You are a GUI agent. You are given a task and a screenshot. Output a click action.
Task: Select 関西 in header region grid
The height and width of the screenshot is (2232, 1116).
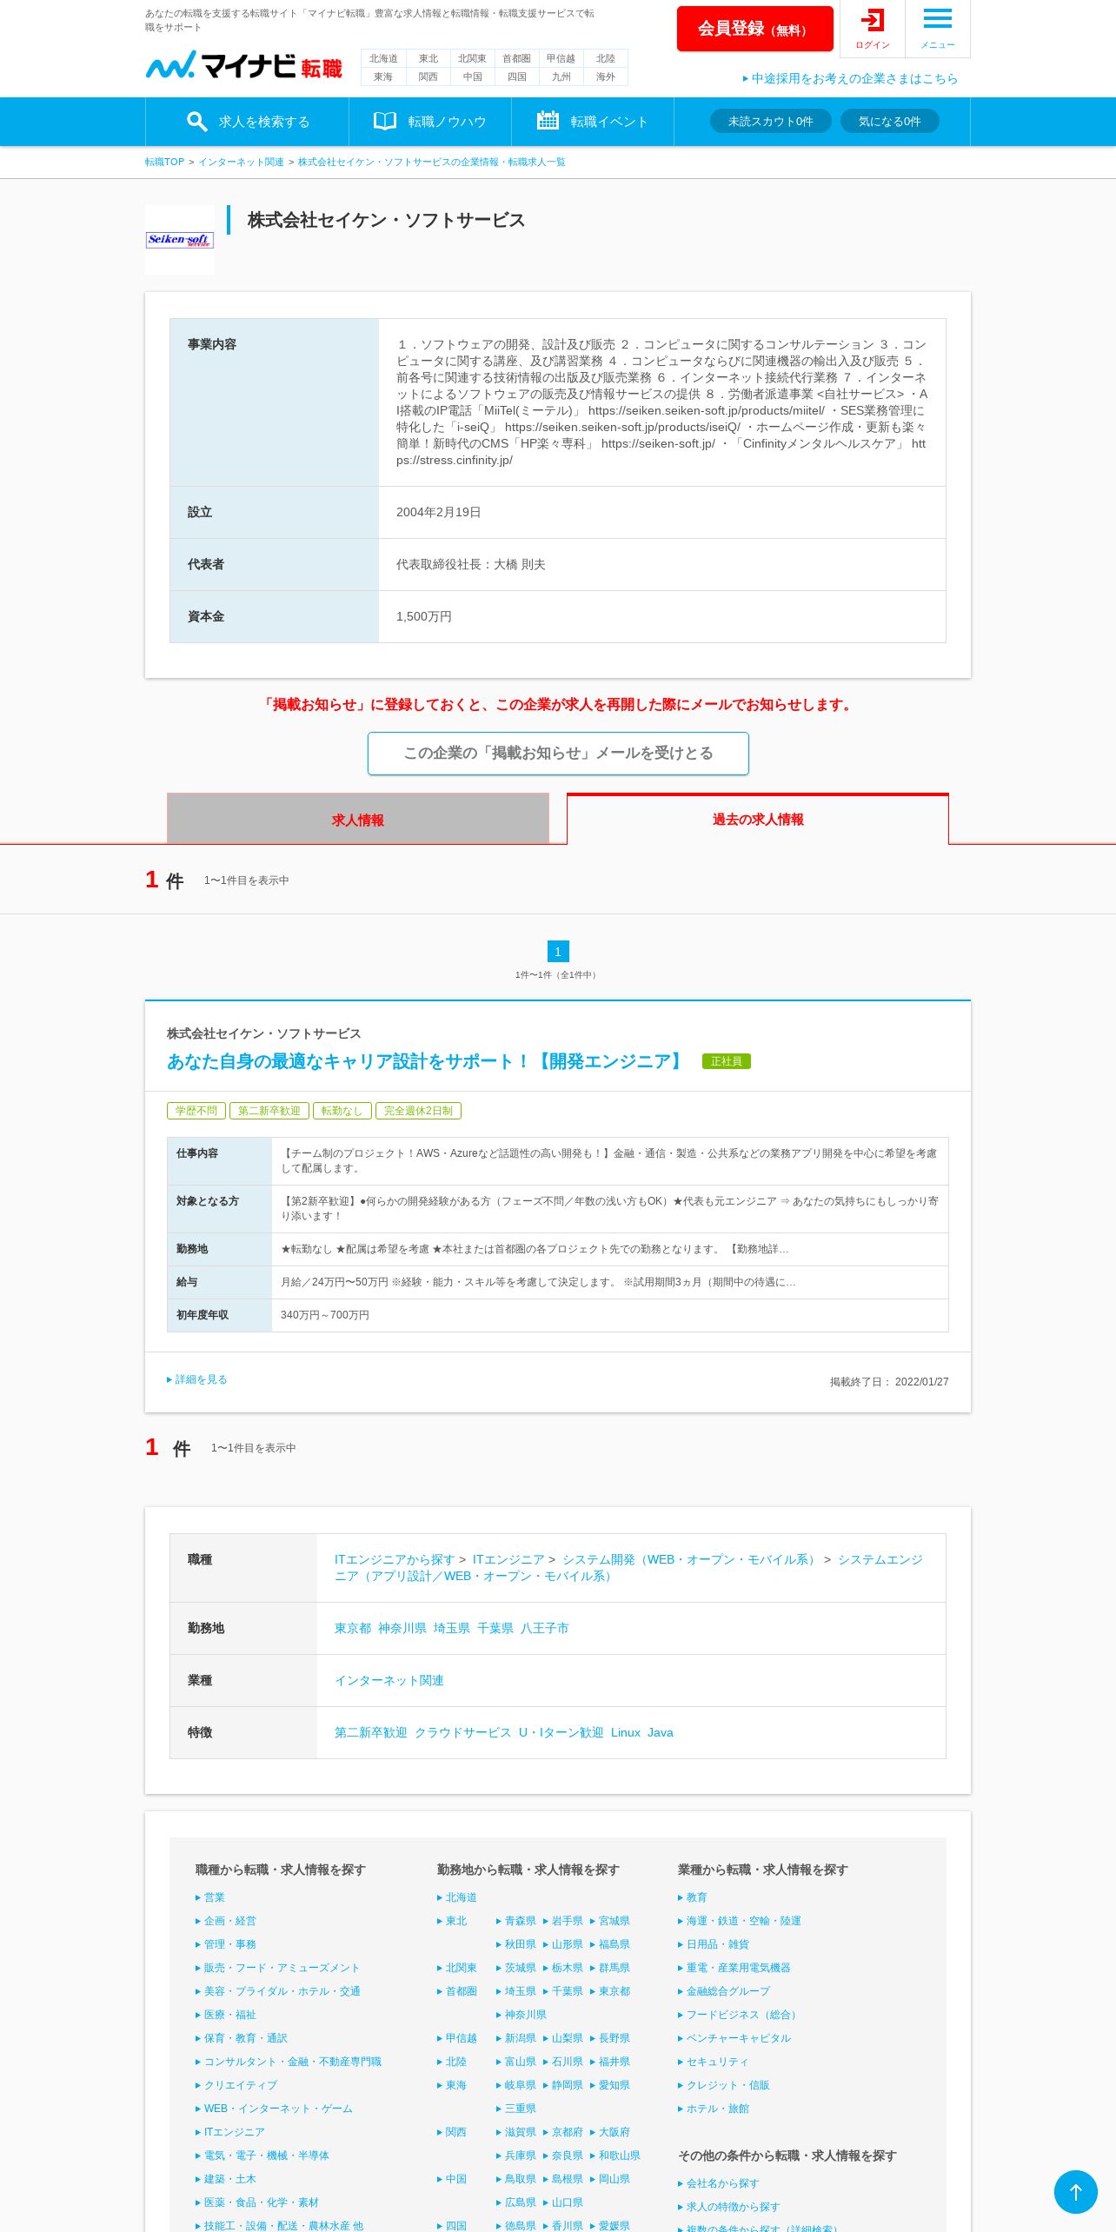tap(428, 76)
